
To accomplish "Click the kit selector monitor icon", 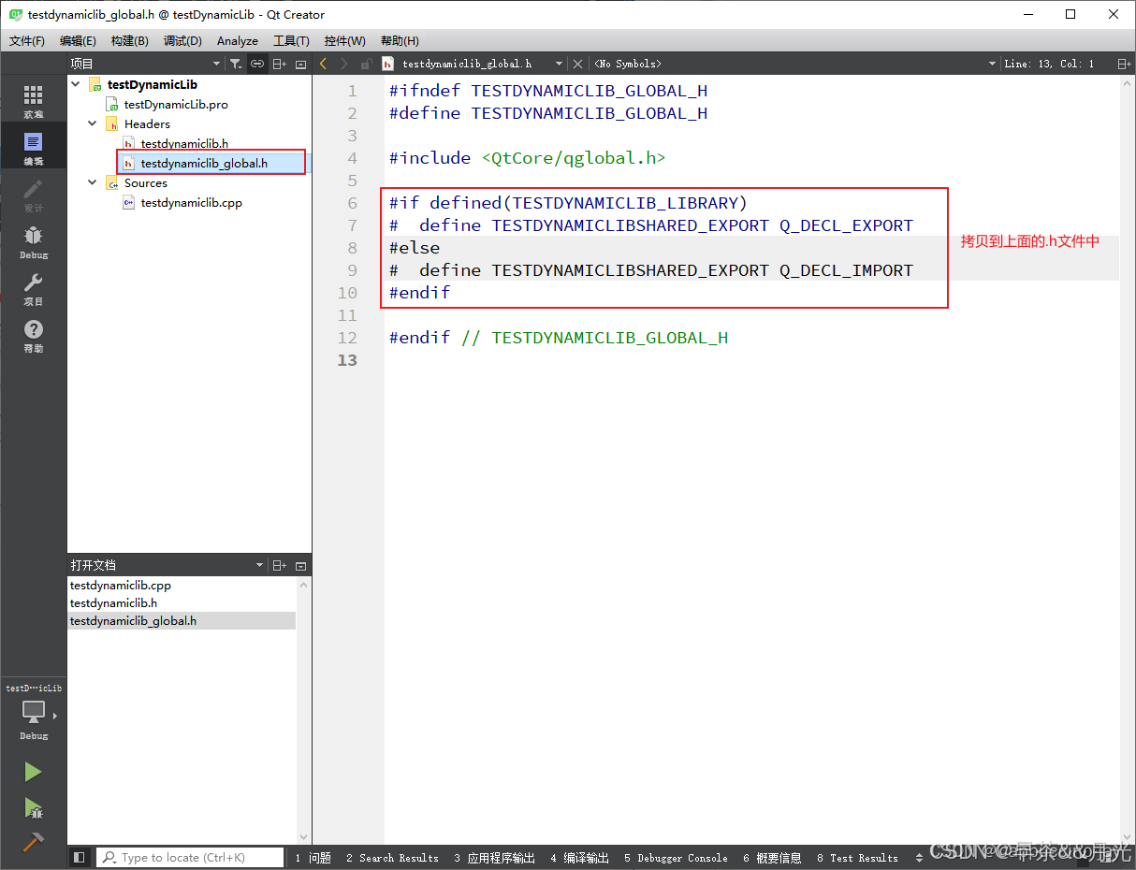I will pos(34,713).
